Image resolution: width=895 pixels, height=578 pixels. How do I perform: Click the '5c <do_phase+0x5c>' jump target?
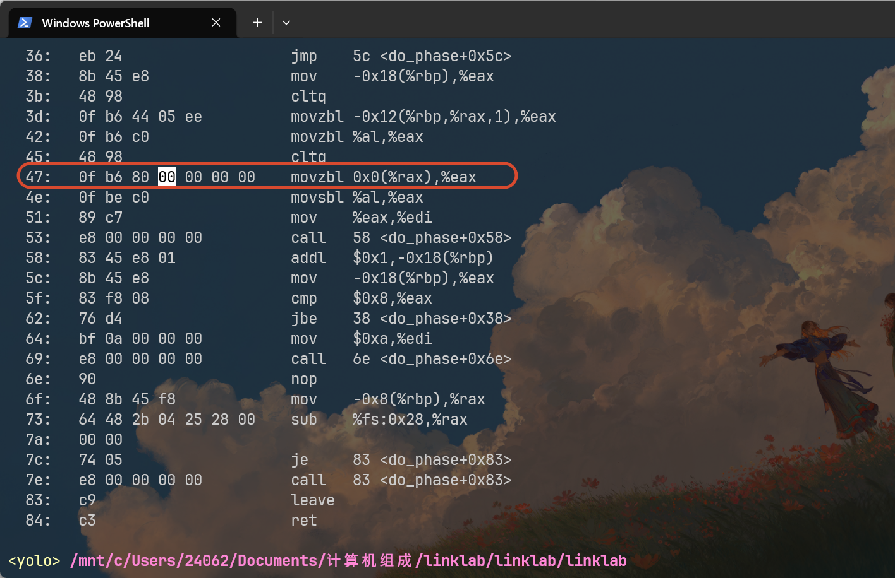(x=432, y=56)
